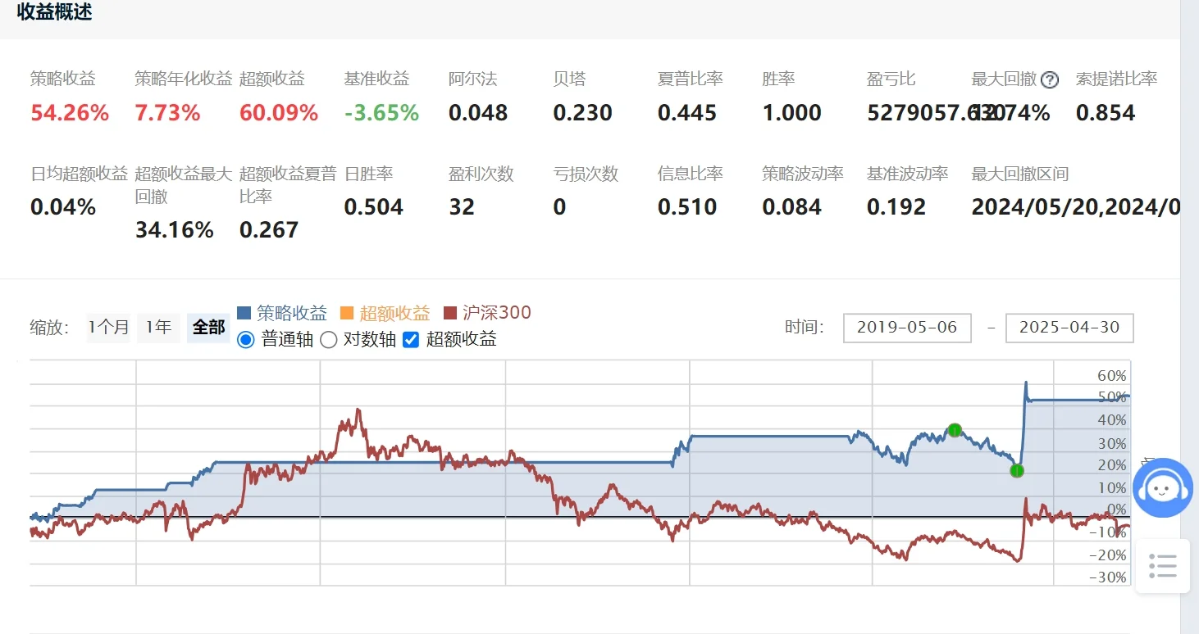Click the 最大回撤 help question-mark icon

coord(1050,80)
